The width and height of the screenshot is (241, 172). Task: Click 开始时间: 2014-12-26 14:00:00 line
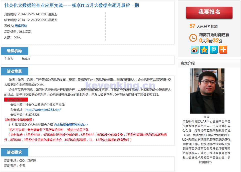pos(31,14)
